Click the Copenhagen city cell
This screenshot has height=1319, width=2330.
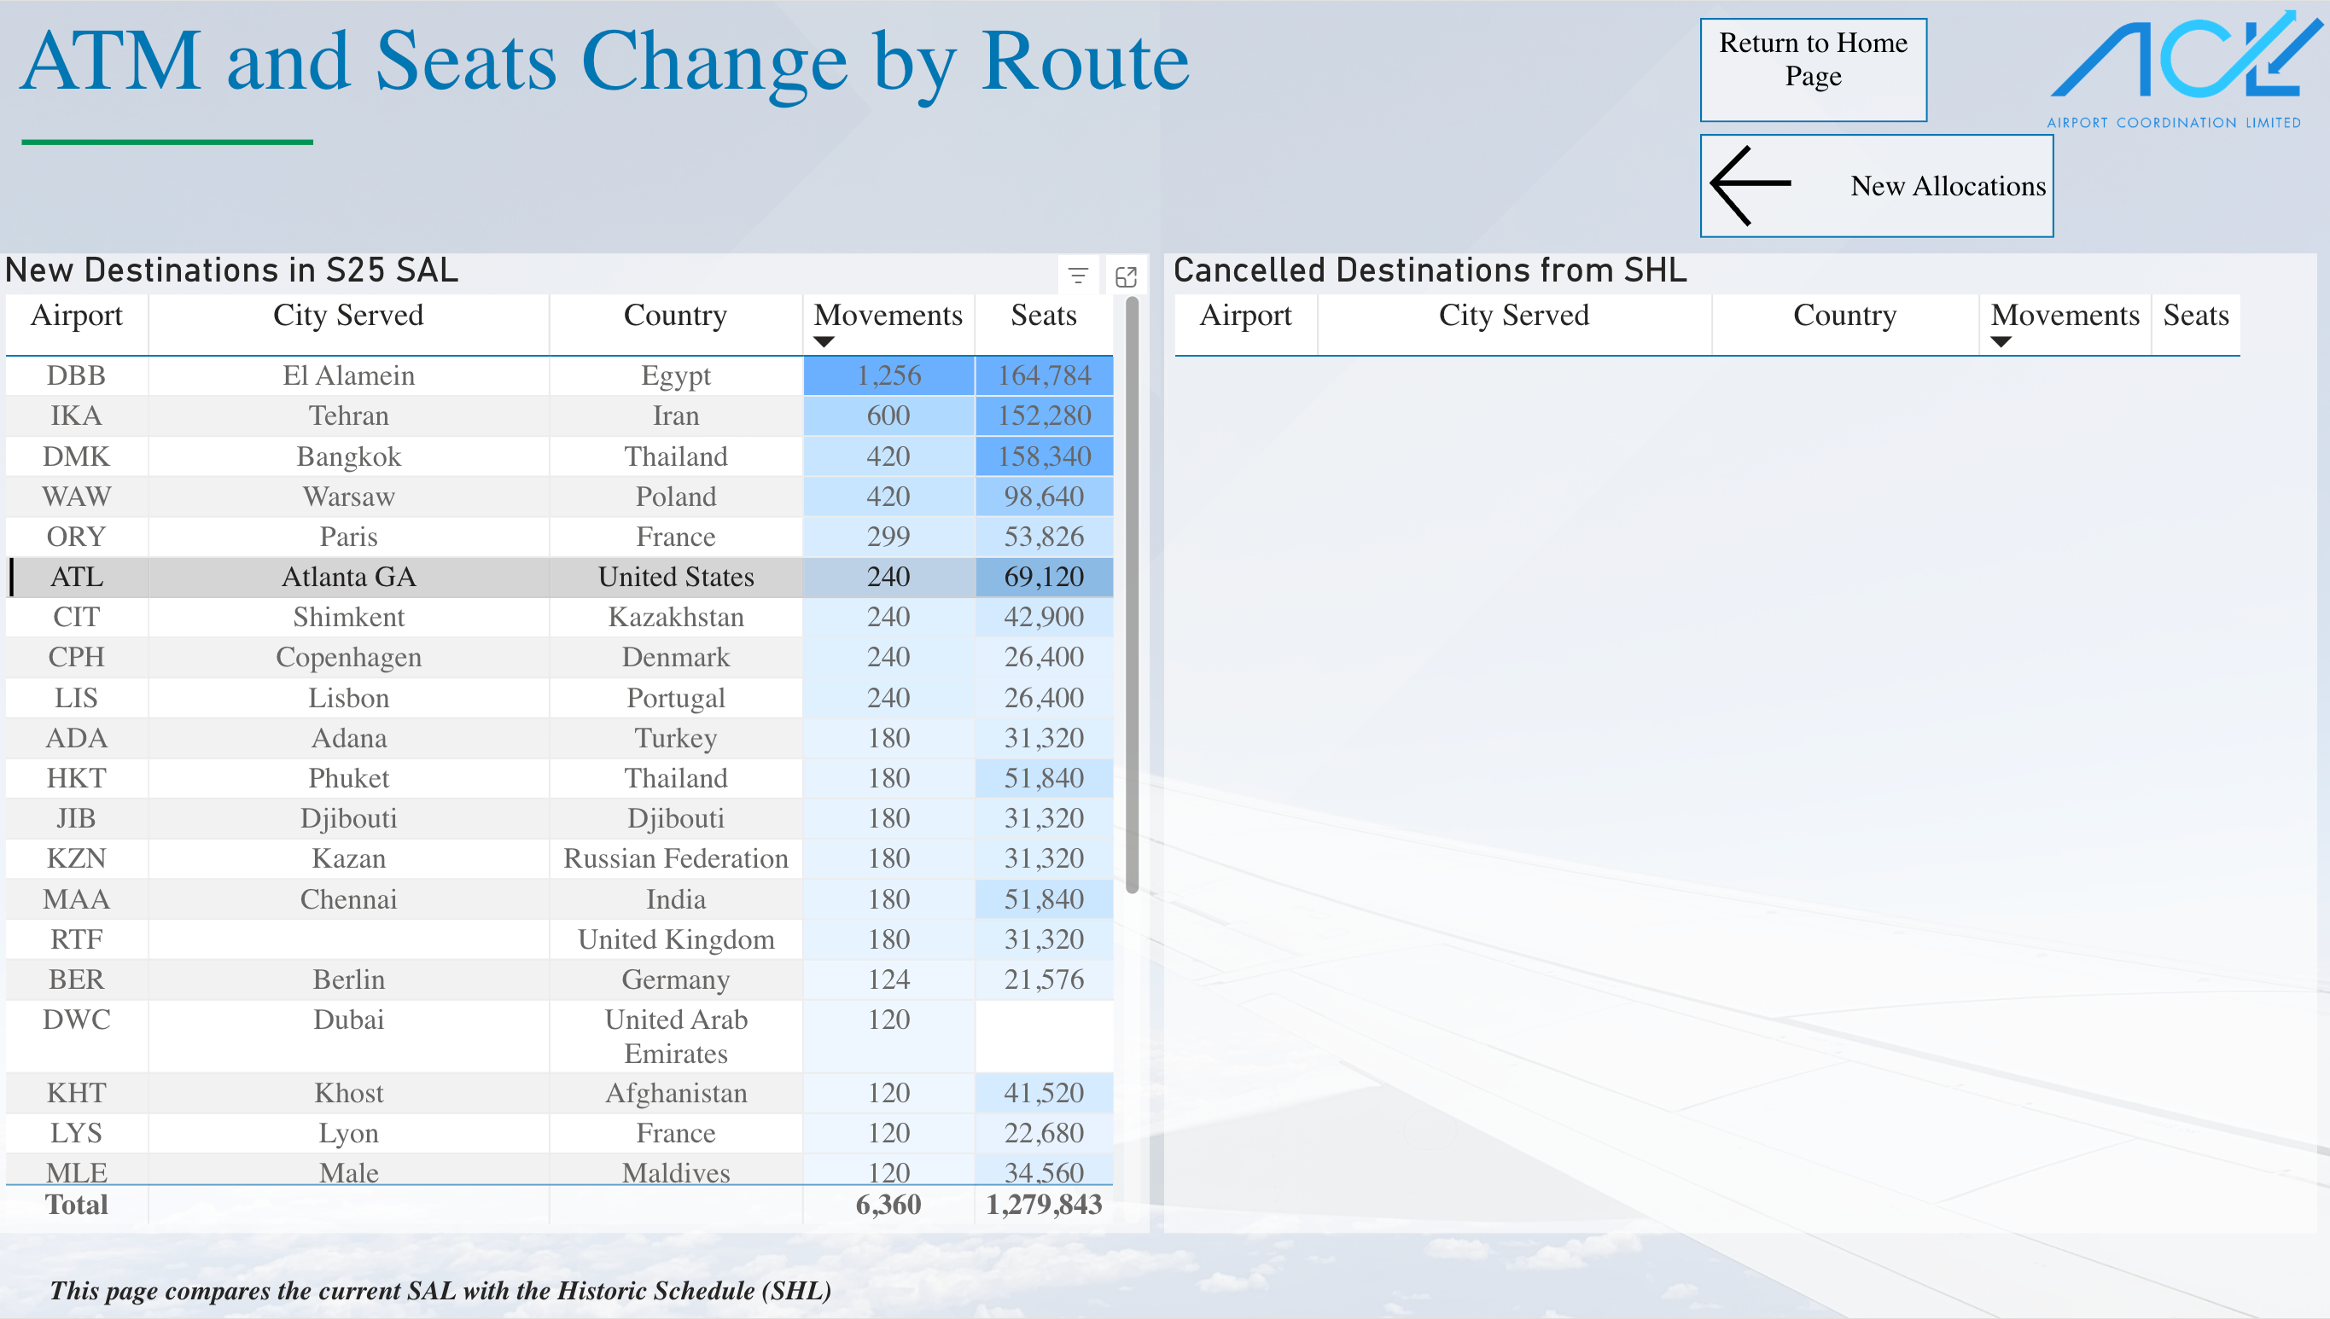click(x=348, y=657)
